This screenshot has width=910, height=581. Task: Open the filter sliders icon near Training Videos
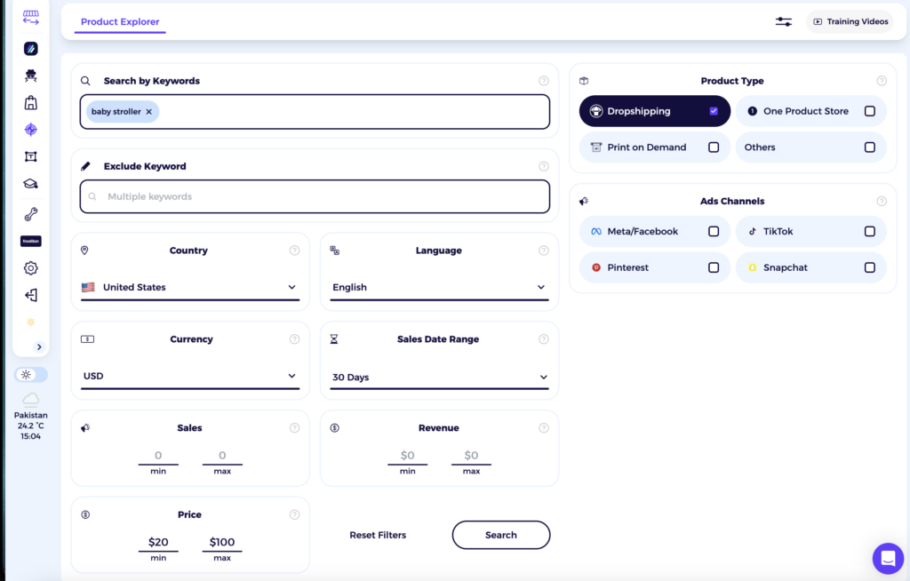click(x=783, y=21)
